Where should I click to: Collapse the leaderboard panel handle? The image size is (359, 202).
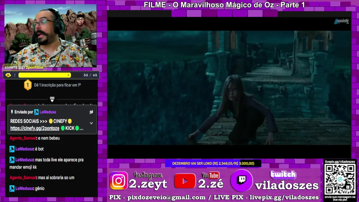pyautogui.click(x=52, y=99)
